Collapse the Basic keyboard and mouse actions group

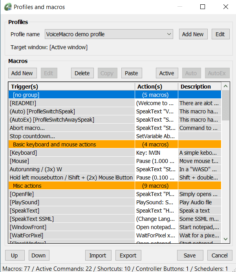71,144
